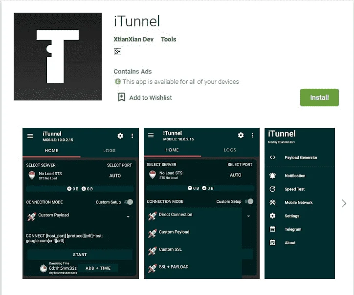The height and width of the screenshot is (295, 354).
Task: Click the START button
Action: 80,255
